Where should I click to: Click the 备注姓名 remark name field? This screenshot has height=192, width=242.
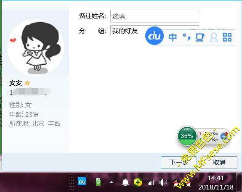click(x=154, y=16)
